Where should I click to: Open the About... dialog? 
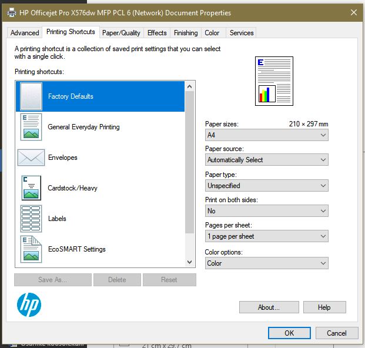[x=269, y=307]
